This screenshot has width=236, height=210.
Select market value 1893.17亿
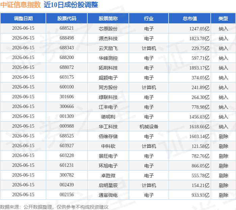(199, 68)
